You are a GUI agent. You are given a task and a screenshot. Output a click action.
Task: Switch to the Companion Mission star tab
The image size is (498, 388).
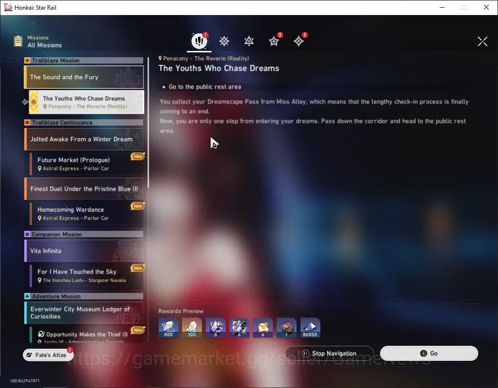pyautogui.click(x=274, y=41)
